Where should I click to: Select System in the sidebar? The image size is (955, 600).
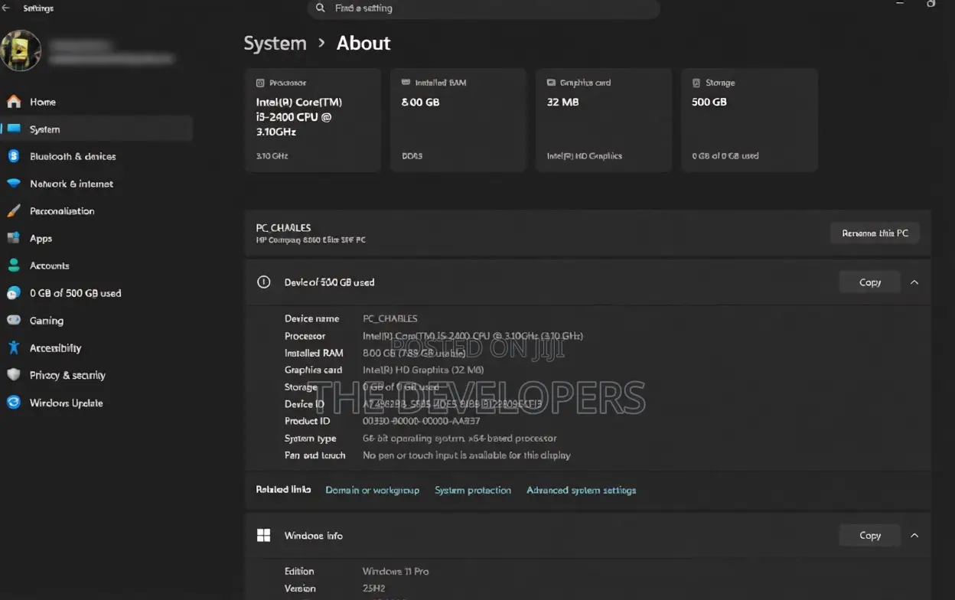click(x=96, y=129)
